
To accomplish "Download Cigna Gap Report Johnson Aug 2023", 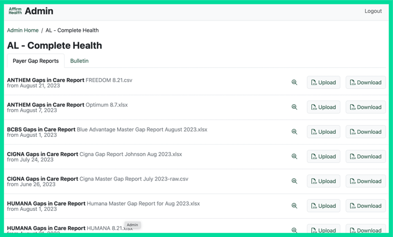I will point(366,157).
